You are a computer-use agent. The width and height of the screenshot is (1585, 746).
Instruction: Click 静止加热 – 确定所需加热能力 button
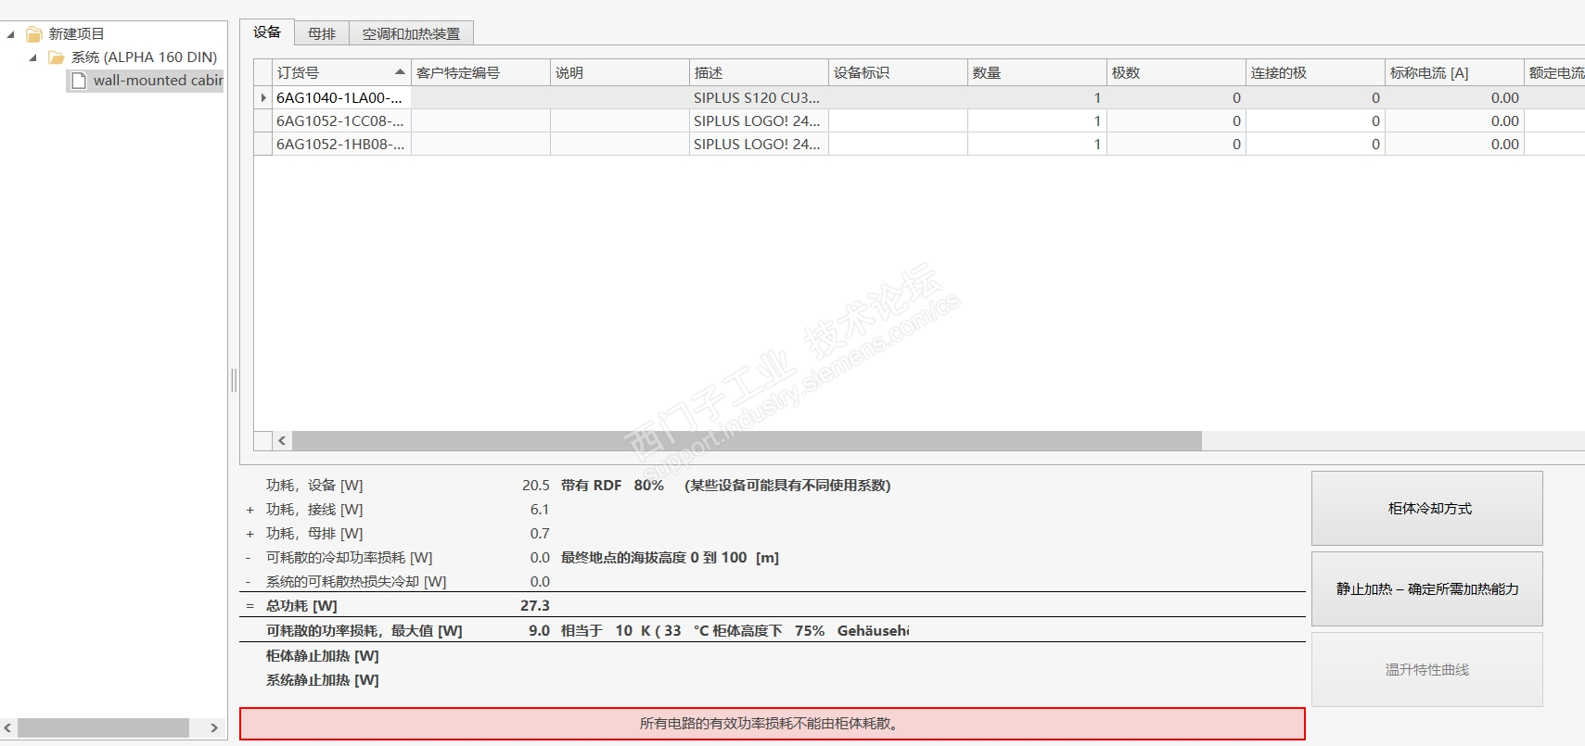1427,588
